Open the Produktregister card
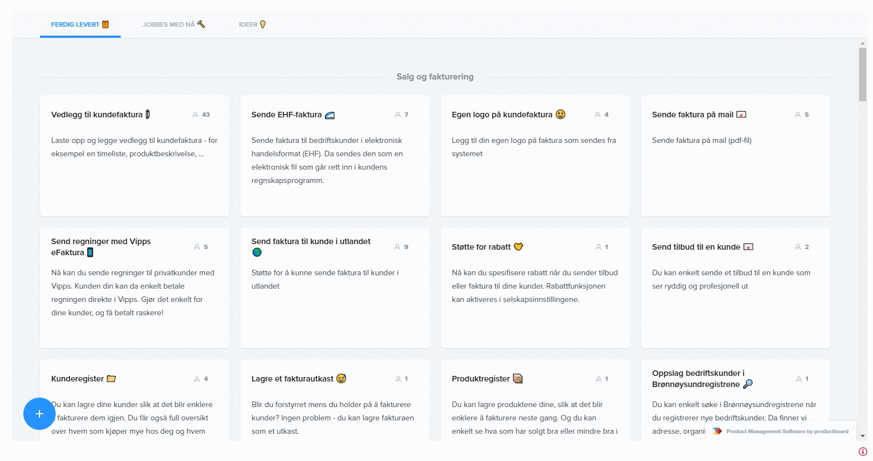 click(x=480, y=379)
